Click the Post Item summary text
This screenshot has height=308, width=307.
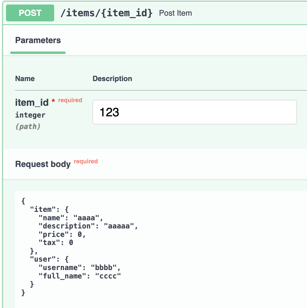pyautogui.click(x=175, y=13)
